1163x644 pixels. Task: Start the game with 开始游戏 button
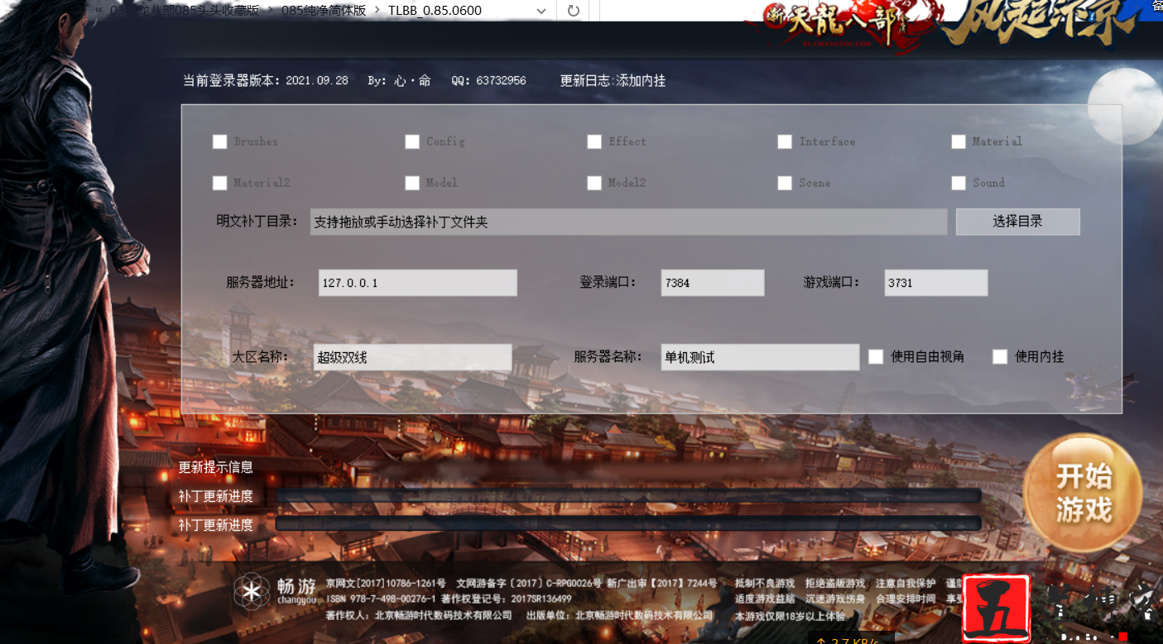(1084, 494)
